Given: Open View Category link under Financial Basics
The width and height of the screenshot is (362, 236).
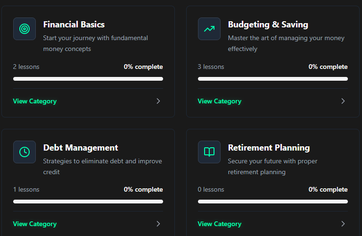Looking at the screenshot, I should pos(35,101).
